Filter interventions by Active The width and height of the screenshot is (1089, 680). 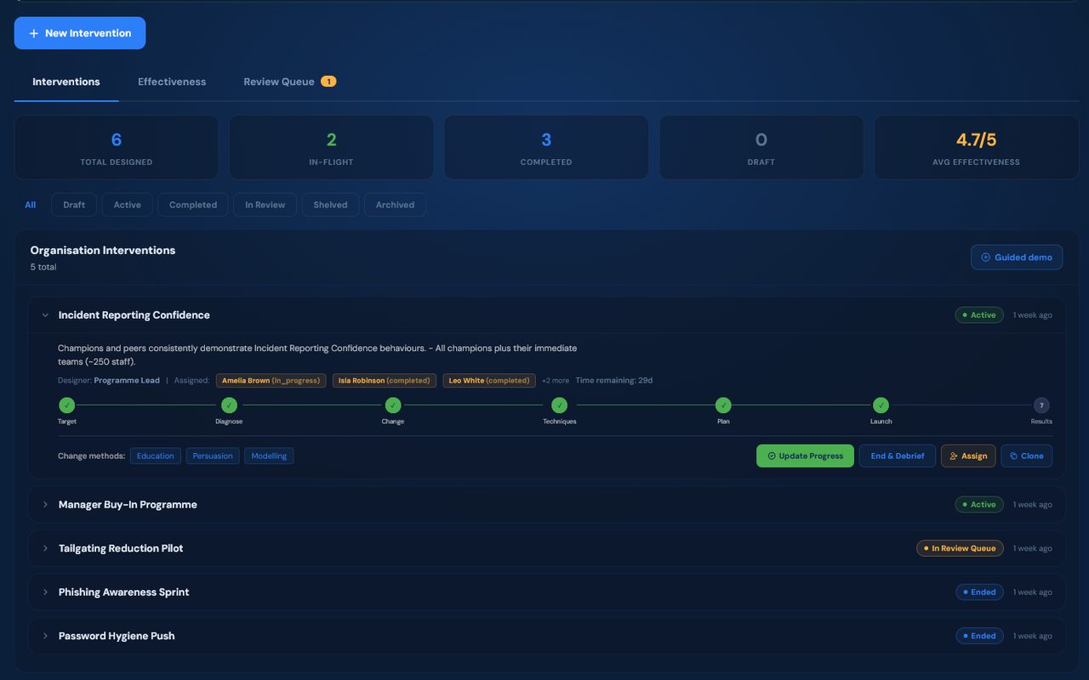[128, 205]
